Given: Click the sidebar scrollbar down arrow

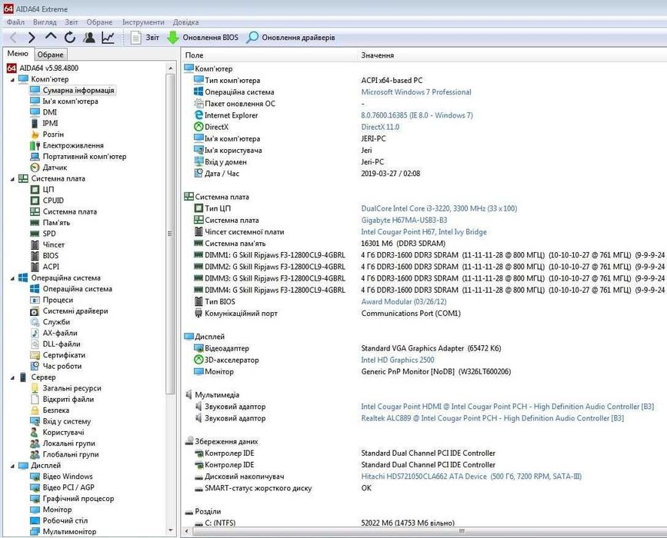Looking at the screenshot, I should click(x=170, y=530).
